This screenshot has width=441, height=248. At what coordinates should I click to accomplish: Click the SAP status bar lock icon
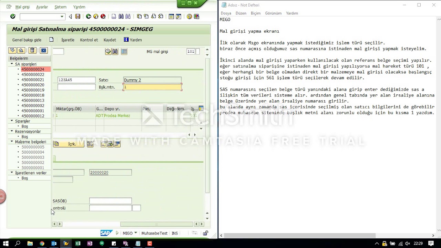(x=205, y=233)
